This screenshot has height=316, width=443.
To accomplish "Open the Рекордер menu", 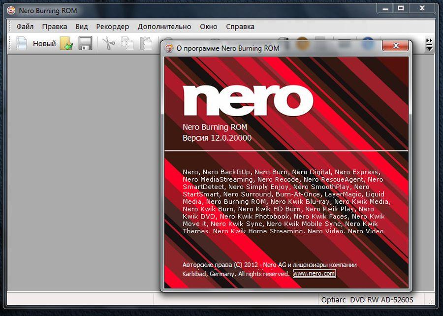I will (x=112, y=27).
